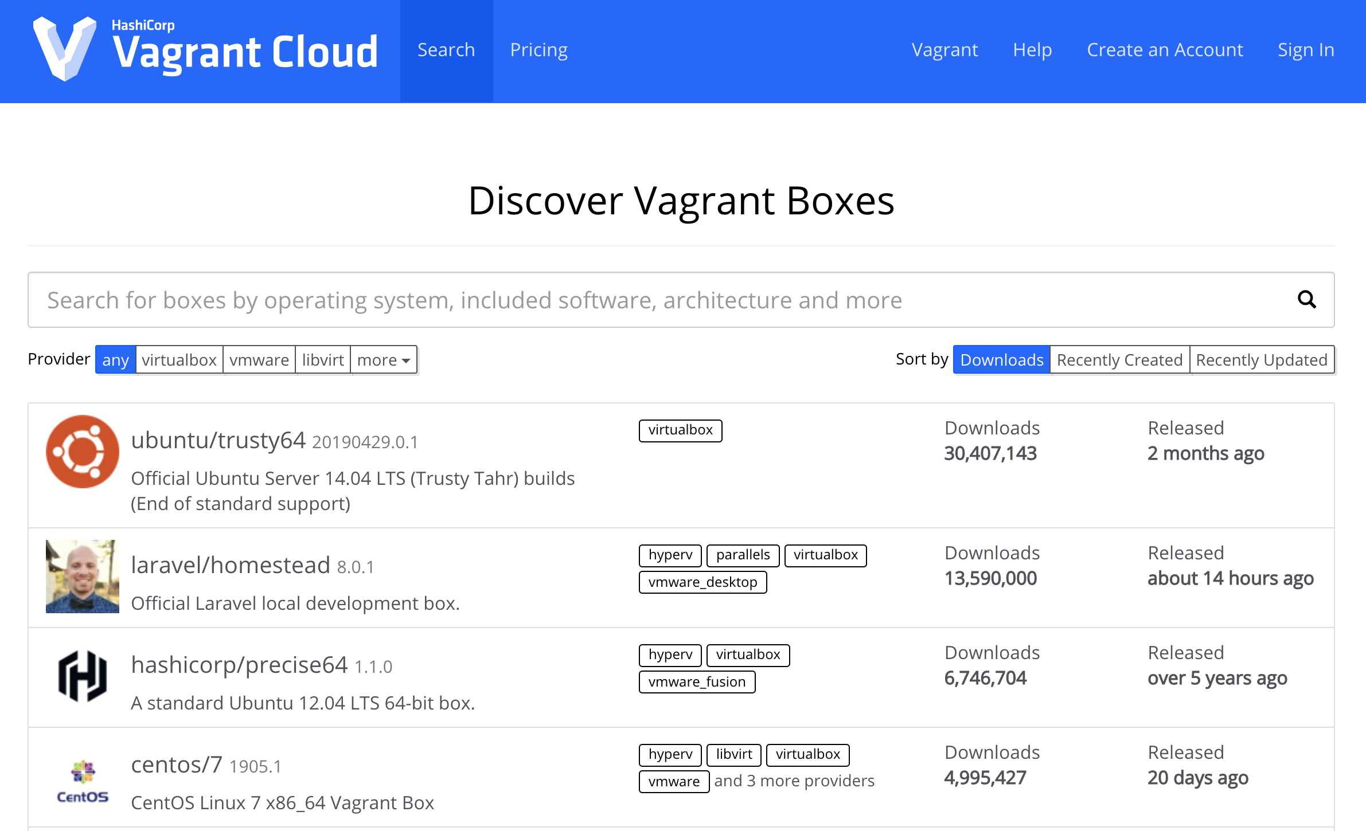Viewport: 1366px width, 831px height.
Task: Click hyperv tag on centos/7
Action: [670, 755]
